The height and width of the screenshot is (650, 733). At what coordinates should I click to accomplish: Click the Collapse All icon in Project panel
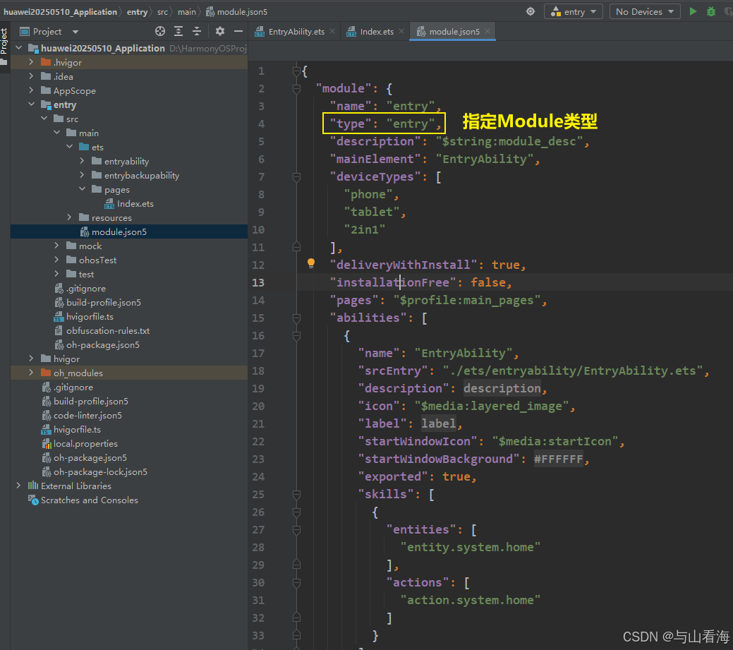point(197,31)
